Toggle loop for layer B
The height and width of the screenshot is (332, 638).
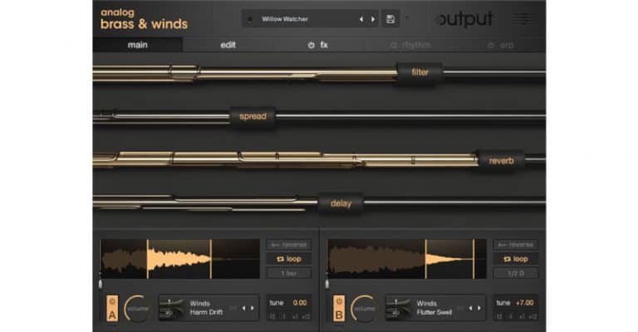(516, 259)
